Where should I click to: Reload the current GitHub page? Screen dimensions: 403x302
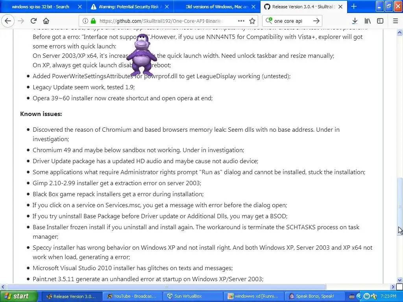tap(33, 21)
